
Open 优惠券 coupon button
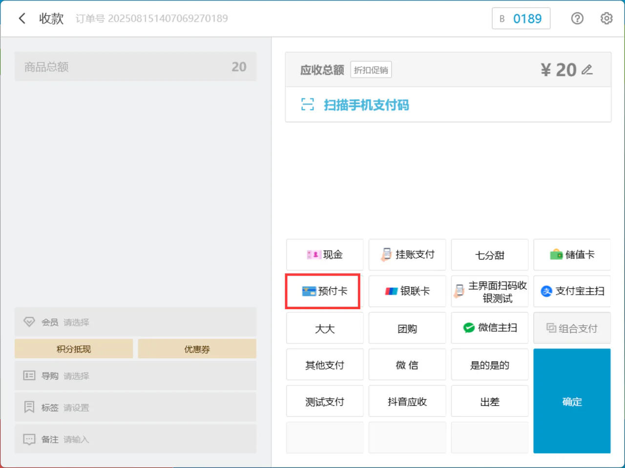197,349
